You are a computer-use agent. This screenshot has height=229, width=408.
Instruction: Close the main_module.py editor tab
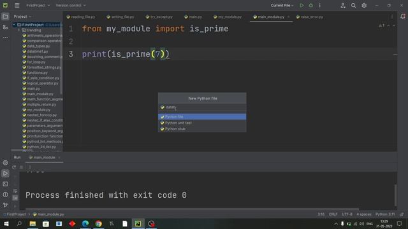coord(288,17)
